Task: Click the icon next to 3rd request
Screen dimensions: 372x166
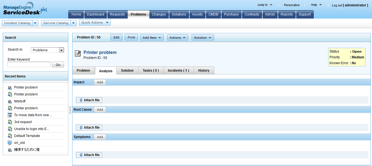Action: (x=10, y=122)
